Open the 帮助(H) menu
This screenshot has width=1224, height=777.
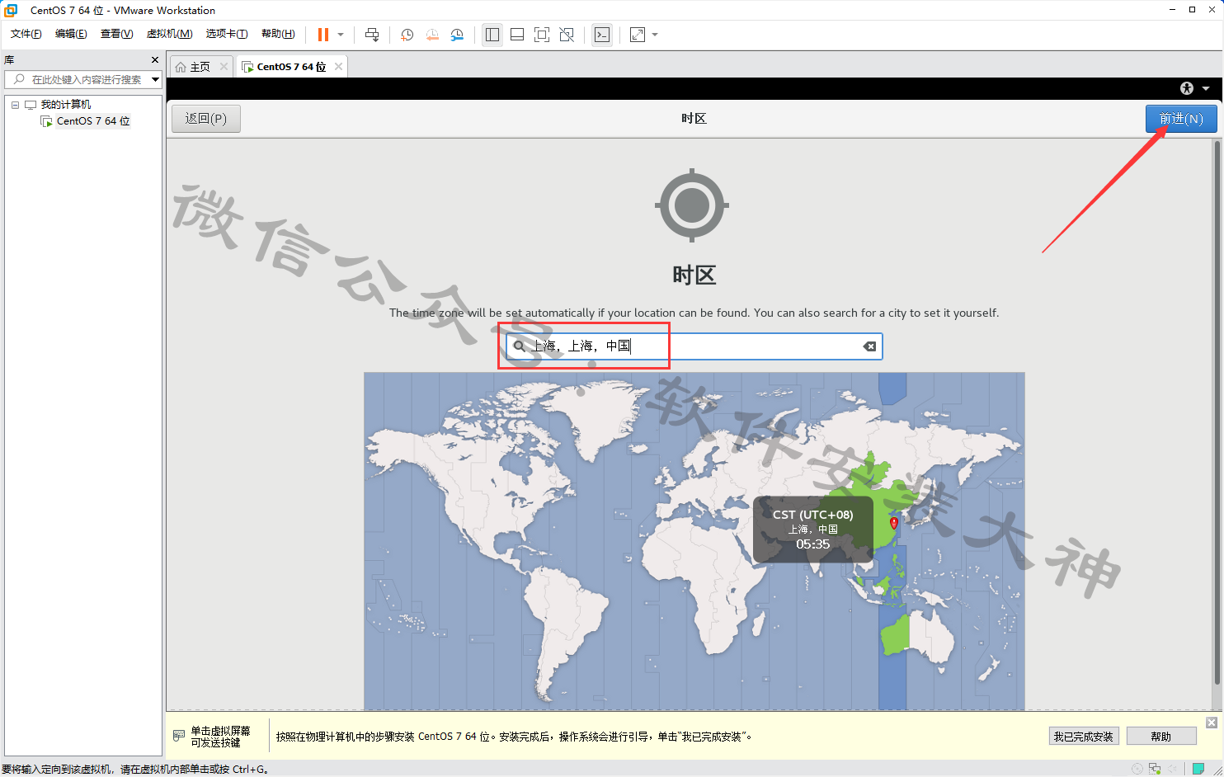(278, 34)
